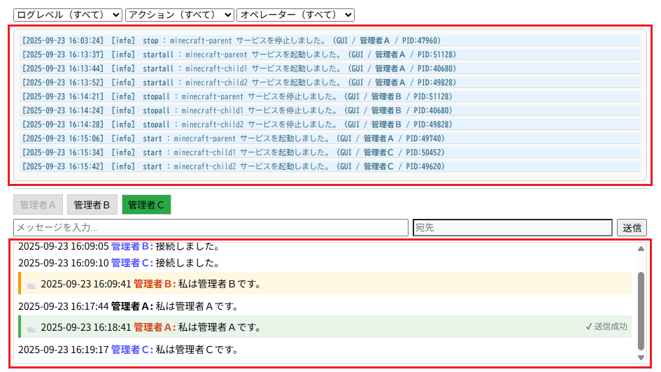661x372 pixels.
Task: Select the stopall minecraft-child1 log row
Action: [330, 110]
